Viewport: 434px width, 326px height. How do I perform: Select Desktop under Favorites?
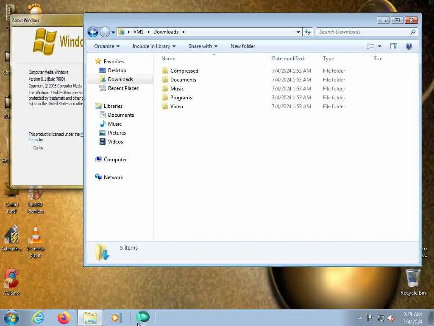[117, 70]
